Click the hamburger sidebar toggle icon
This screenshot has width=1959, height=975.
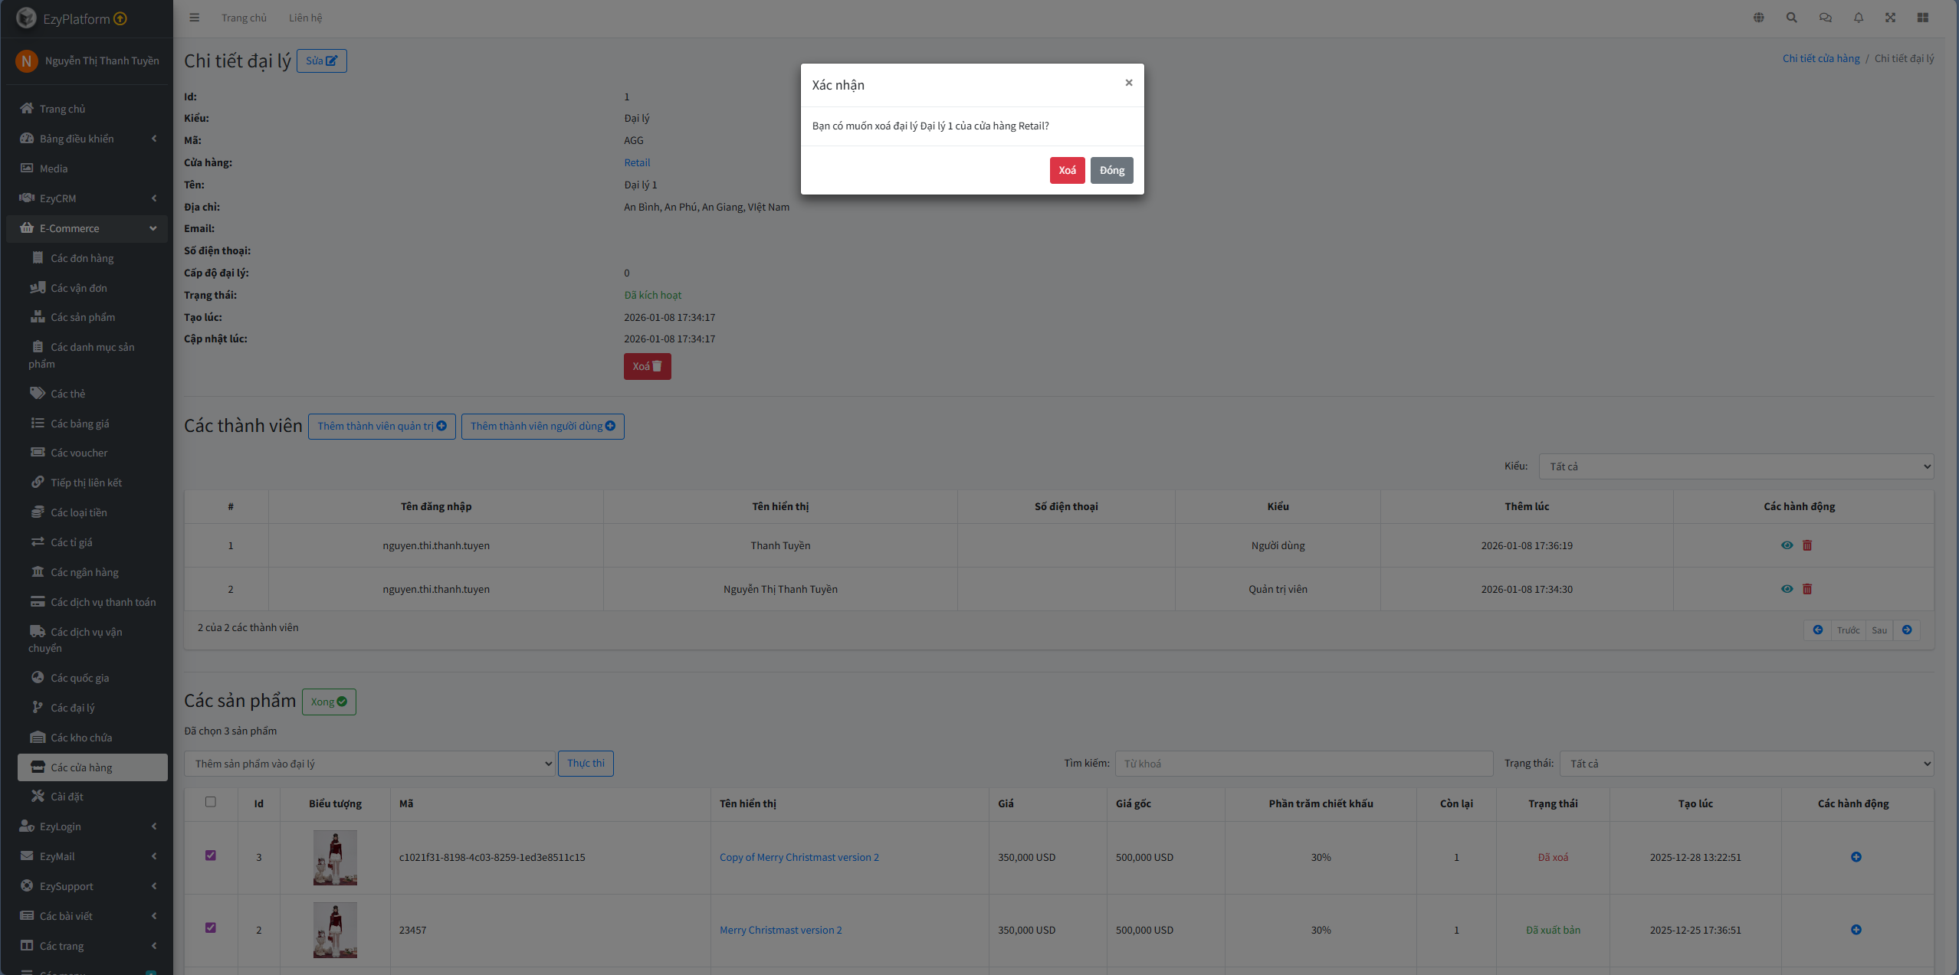[x=194, y=18]
